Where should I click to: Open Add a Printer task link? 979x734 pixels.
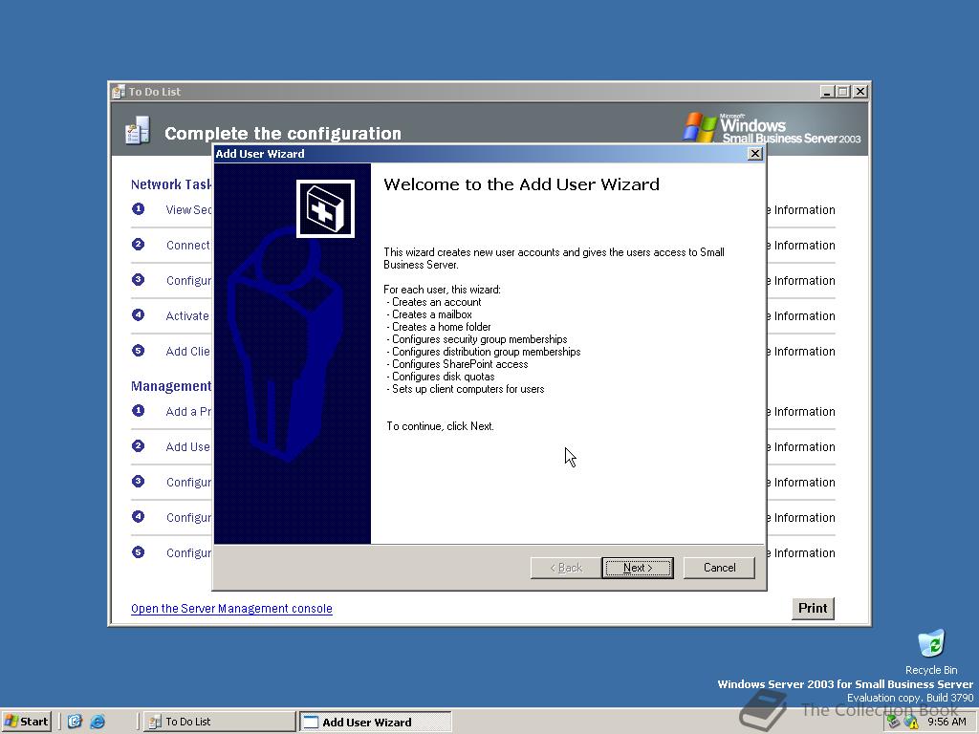pos(188,411)
